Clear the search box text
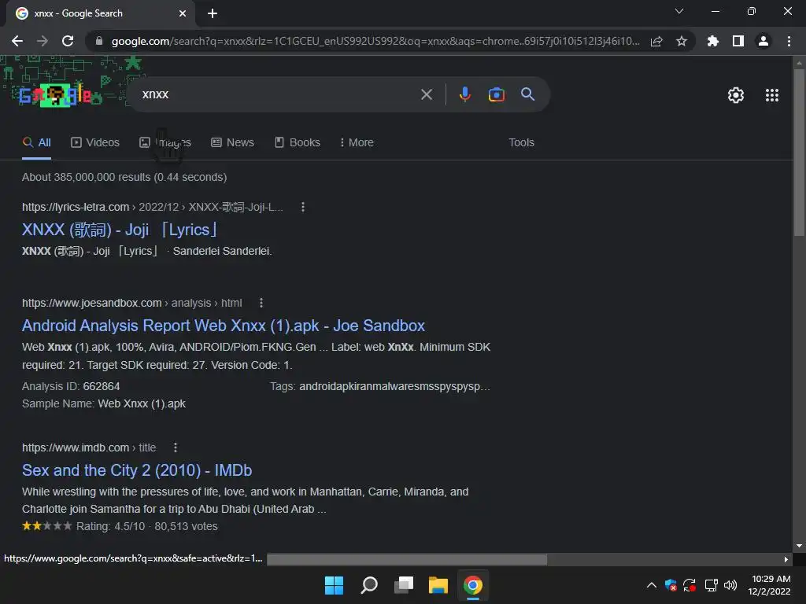This screenshot has height=604, width=806. pyautogui.click(x=427, y=94)
